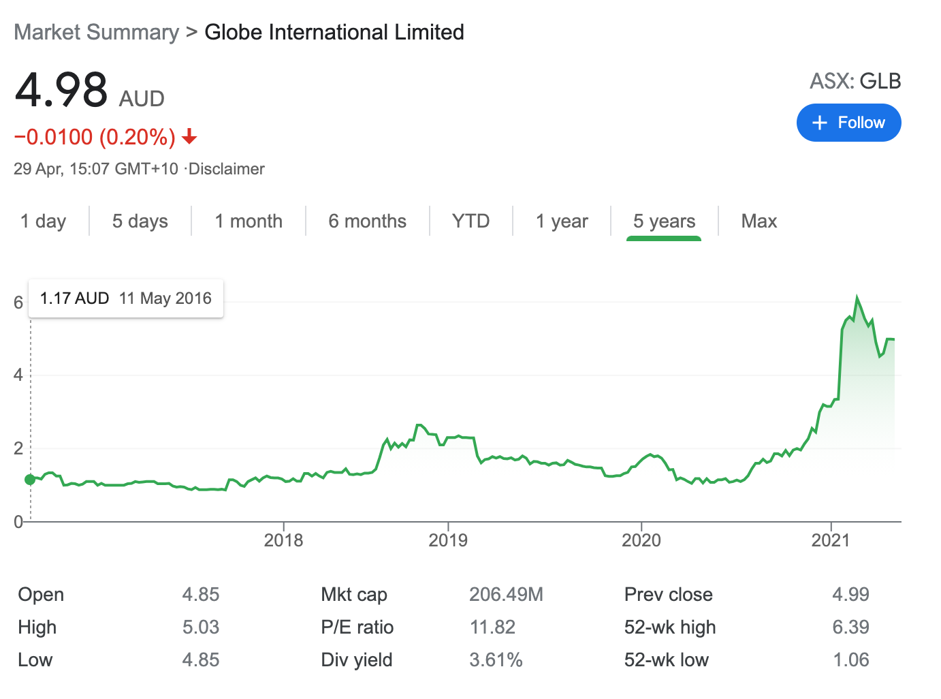Click the red down arrow price indicator
941x699 pixels.
tap(189, 137)
